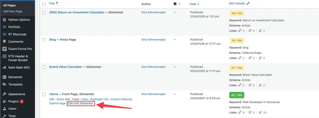Click external links icon in Blog row
The image size is (319, 118).
coord(250,58)
